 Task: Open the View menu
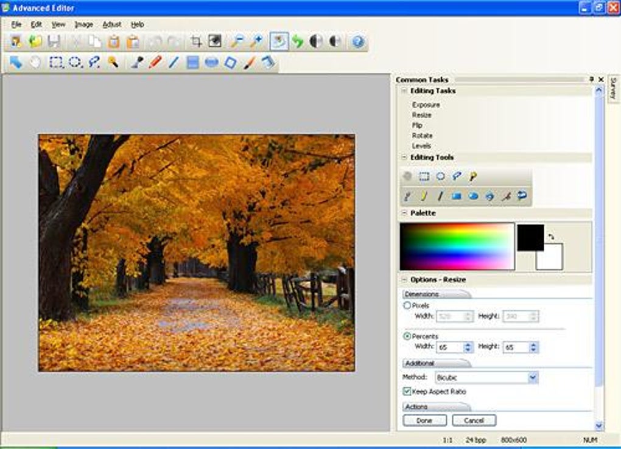point(58,24)
